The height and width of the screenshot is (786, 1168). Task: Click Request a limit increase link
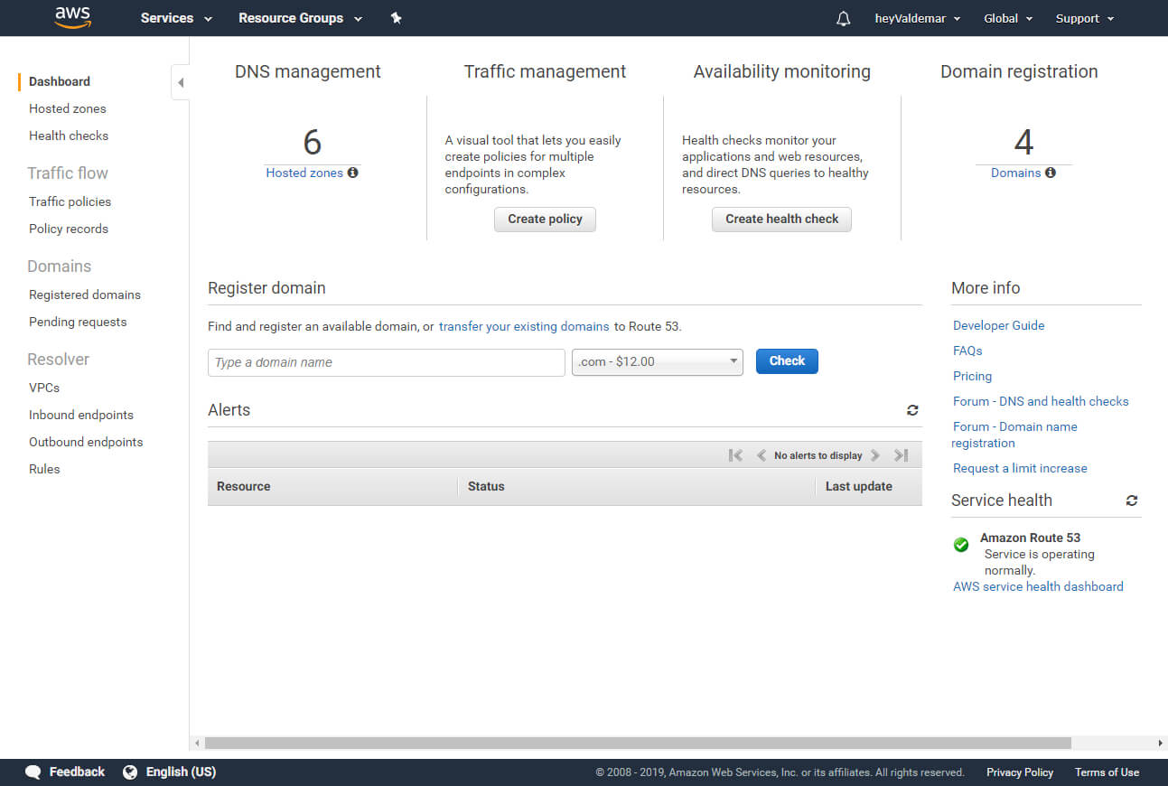[x=1020, y=468]
